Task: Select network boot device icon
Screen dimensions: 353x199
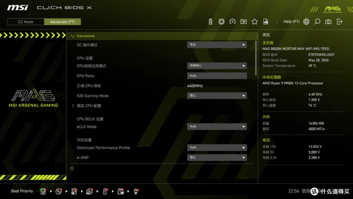Action: [136, 191]
